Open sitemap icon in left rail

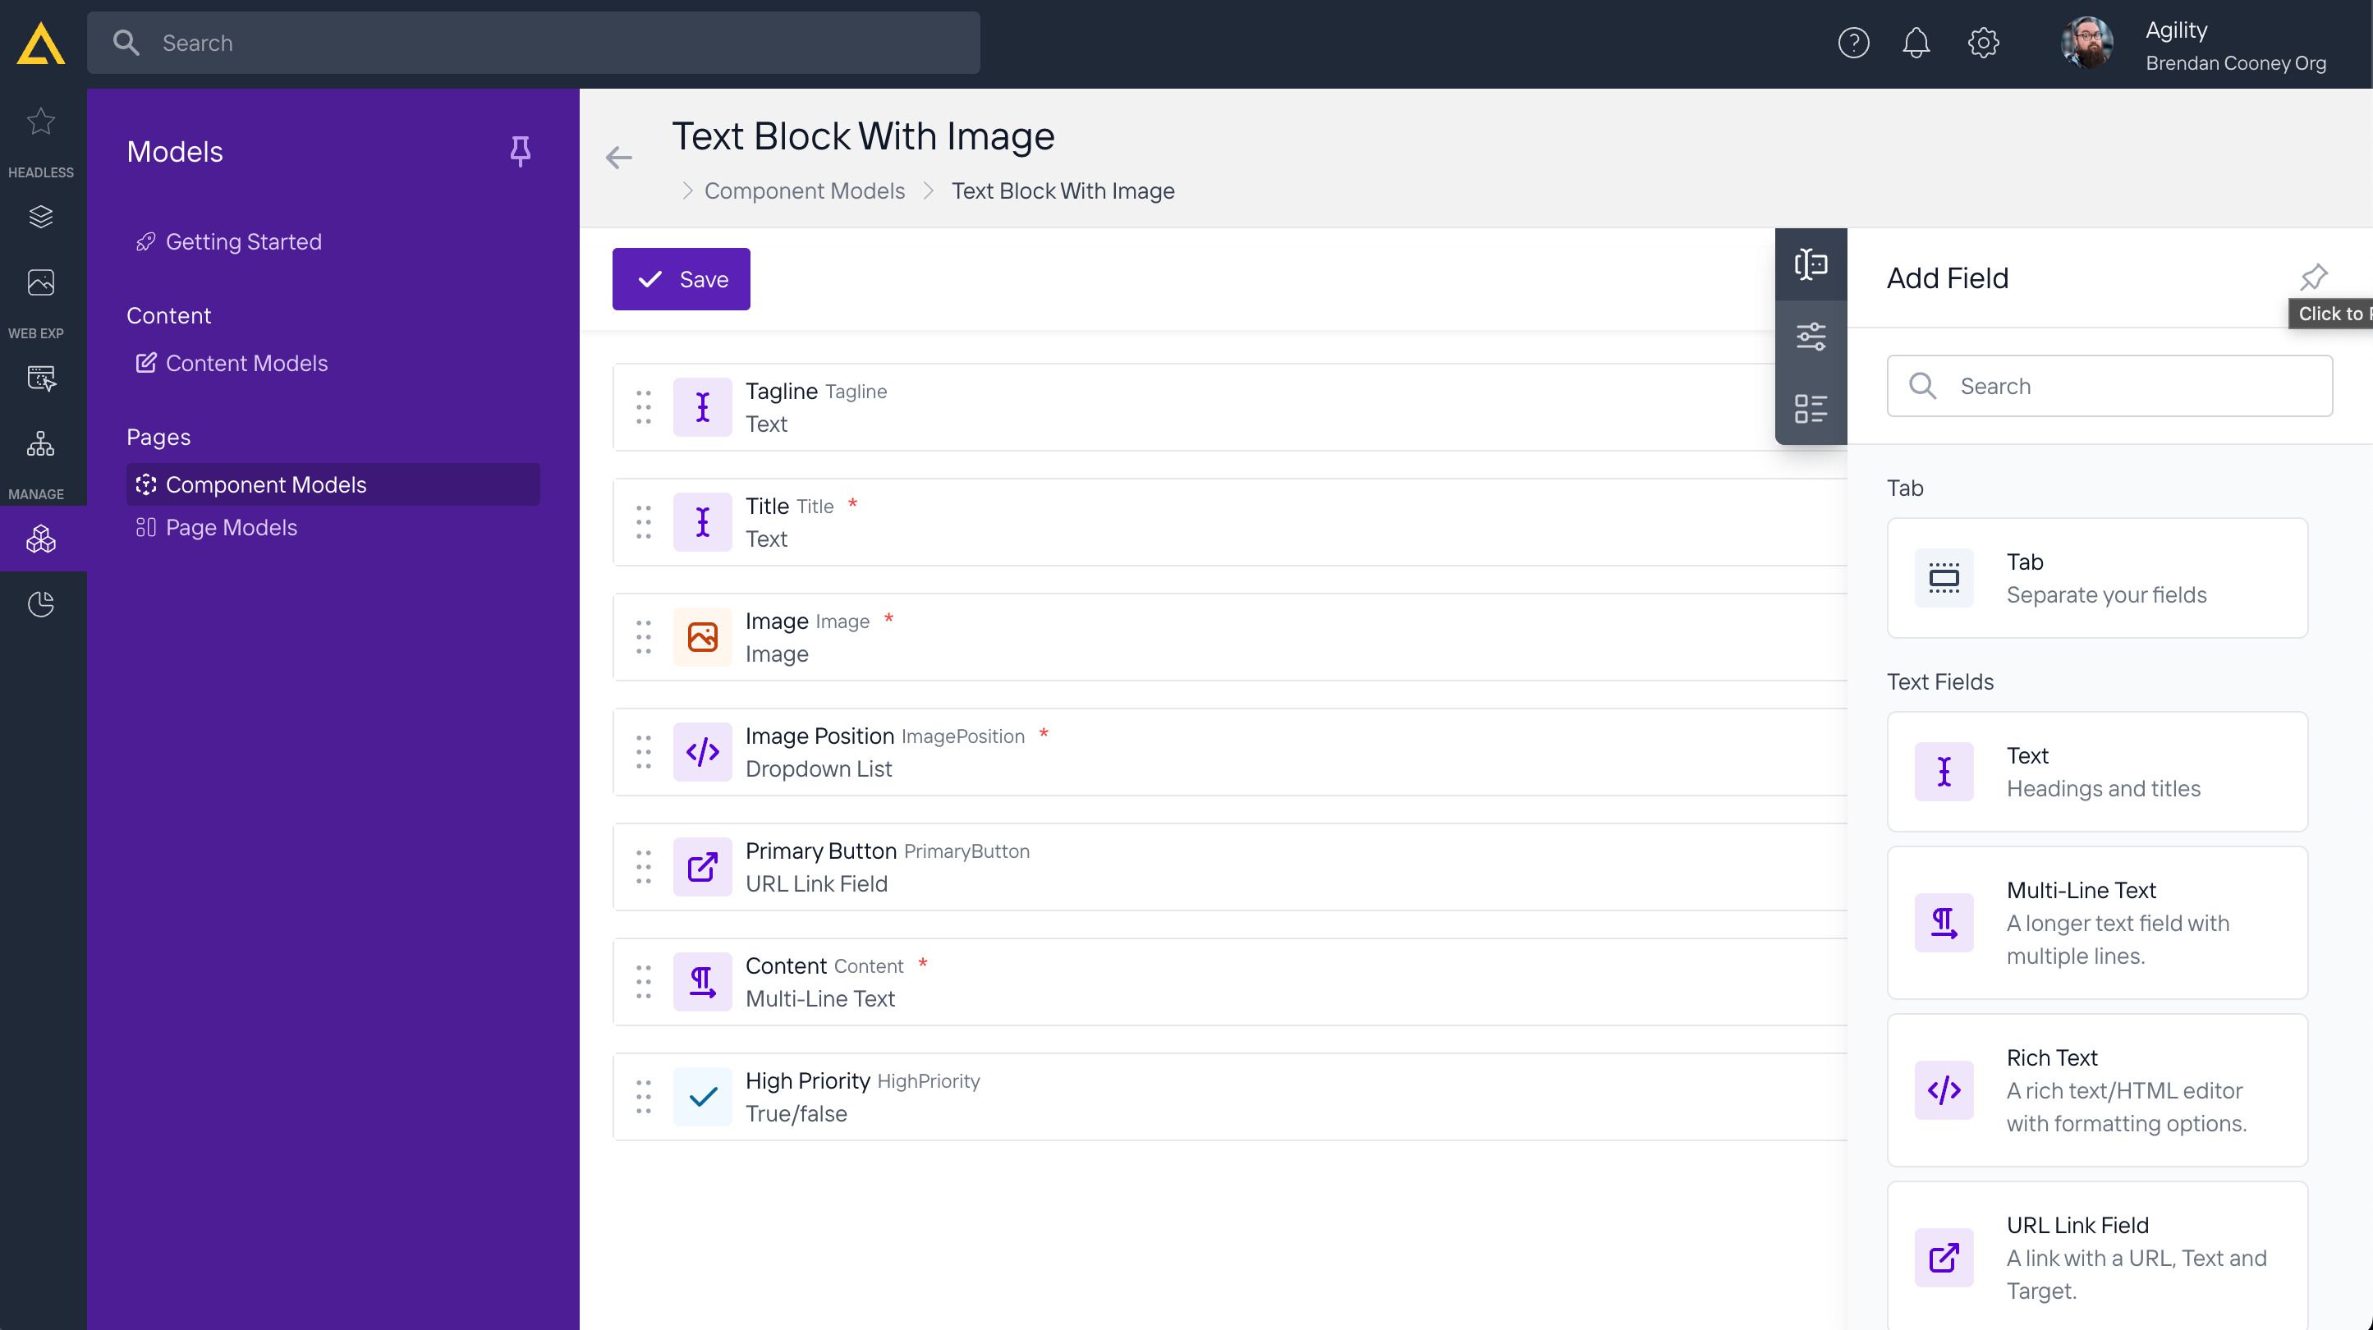(40, 443)
